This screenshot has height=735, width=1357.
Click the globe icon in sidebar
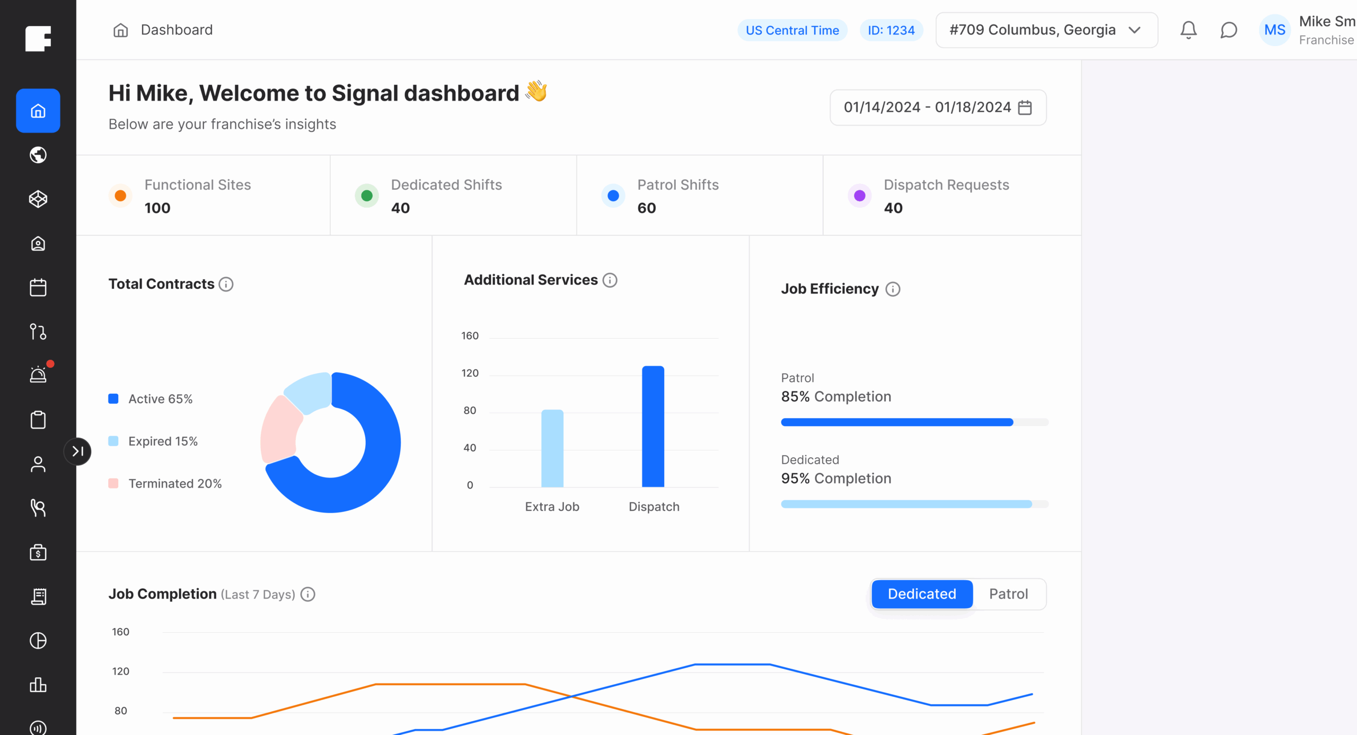pos(38,155)
